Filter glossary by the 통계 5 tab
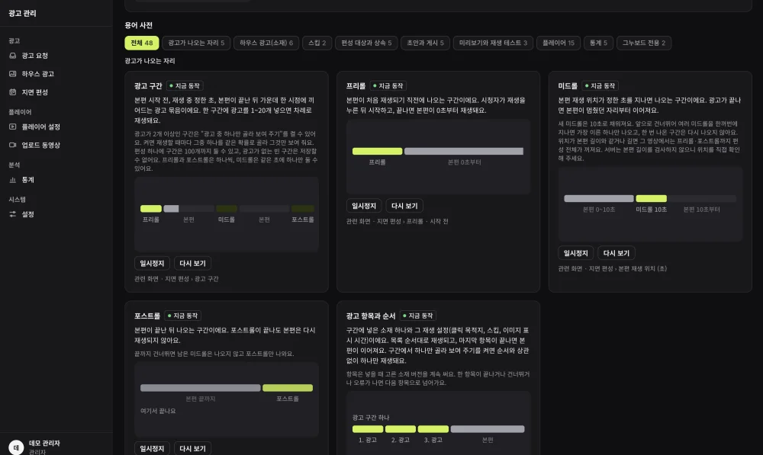The height and width of the screenshot is (455, 763). (598, 43)
